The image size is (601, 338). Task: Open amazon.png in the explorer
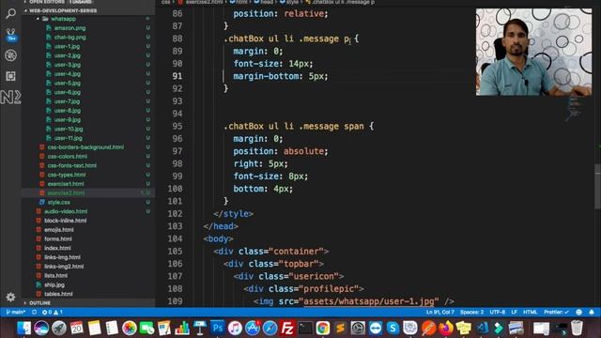(x=69, y=28)
